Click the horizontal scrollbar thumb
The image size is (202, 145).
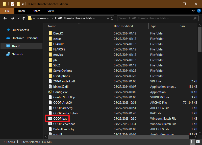118,137
